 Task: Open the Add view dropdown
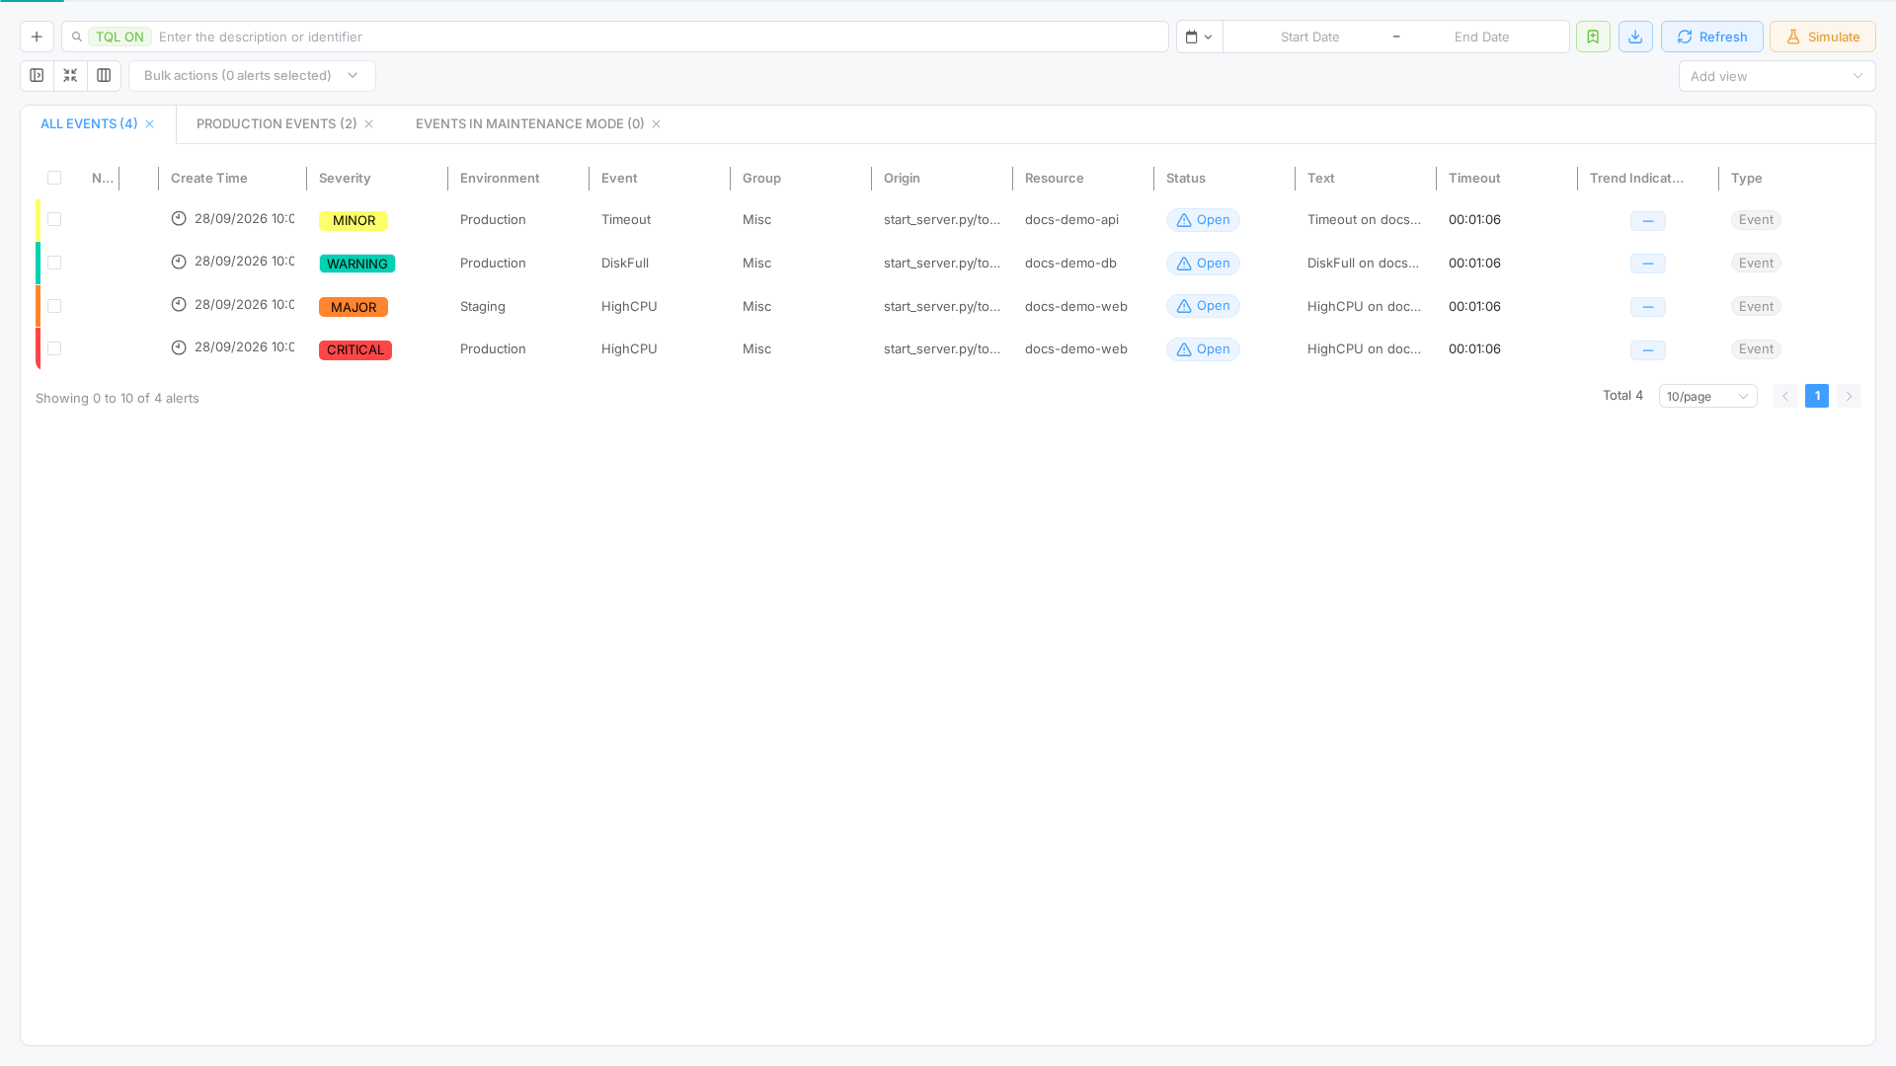[1777, 76]
